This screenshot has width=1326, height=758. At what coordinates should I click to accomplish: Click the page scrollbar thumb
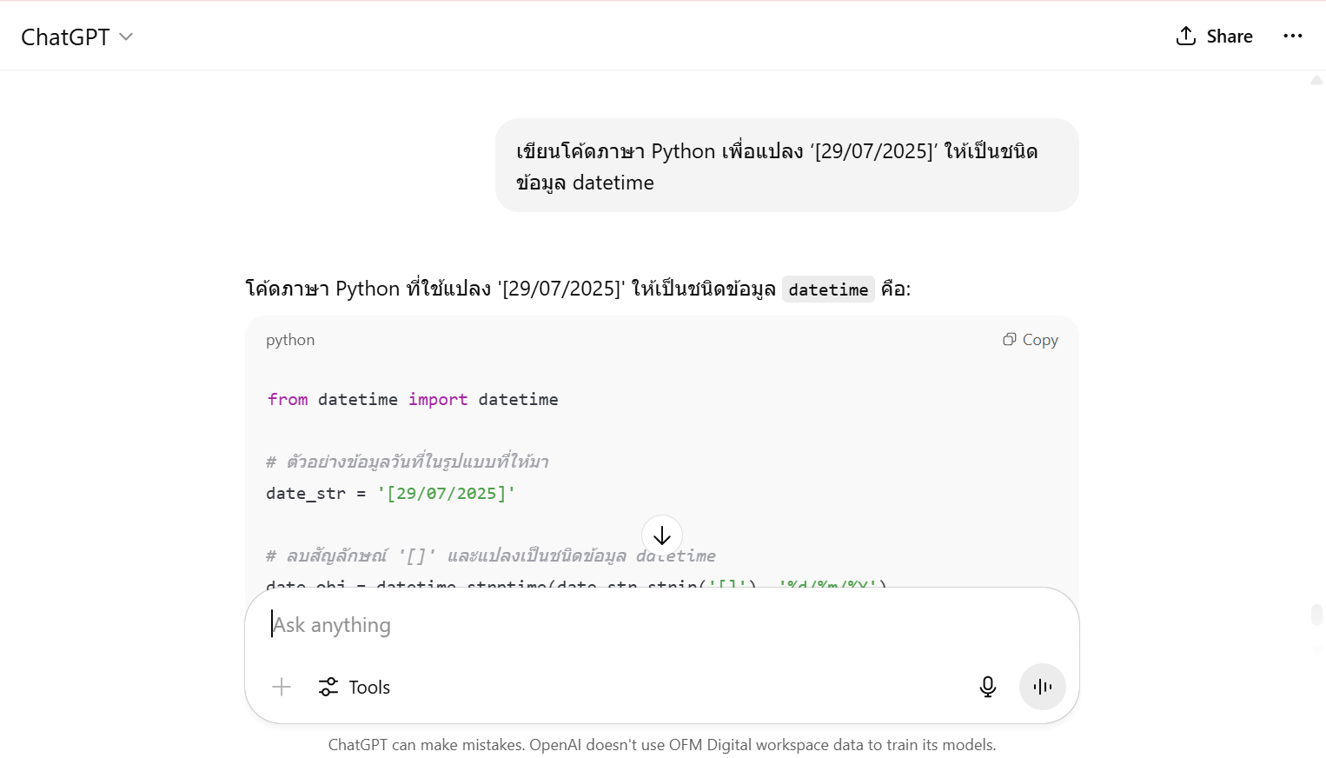1316,615
